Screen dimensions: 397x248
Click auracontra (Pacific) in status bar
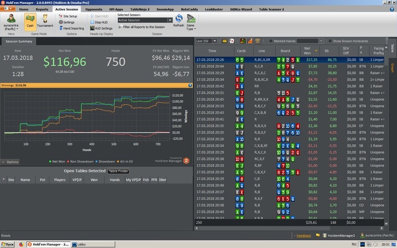point(377,236)
